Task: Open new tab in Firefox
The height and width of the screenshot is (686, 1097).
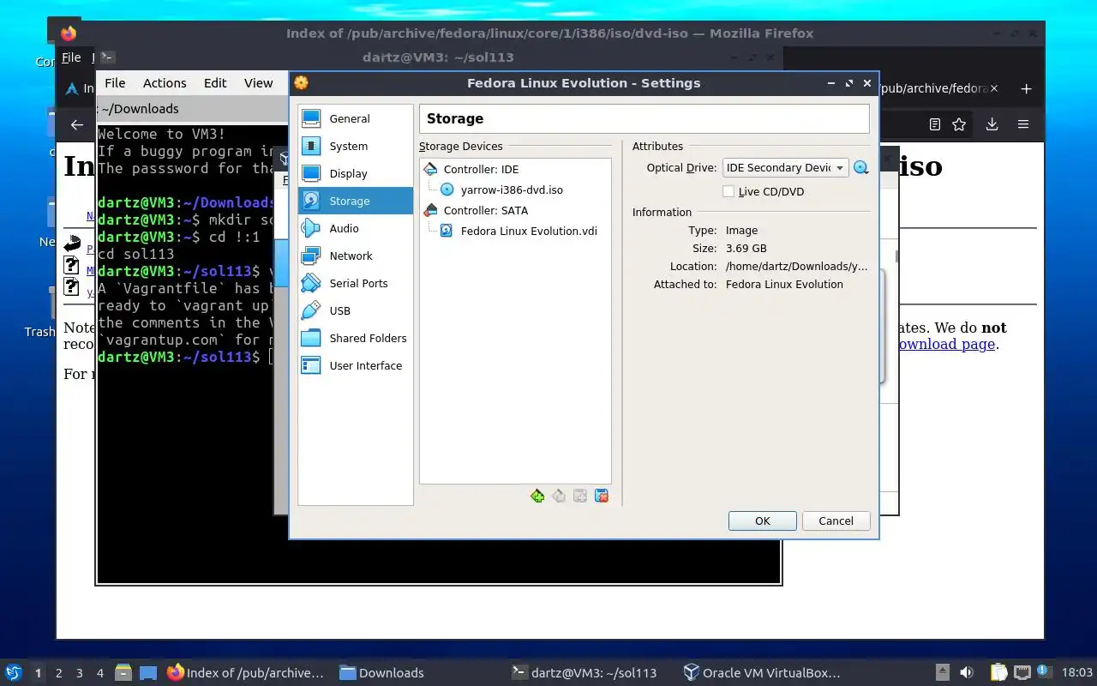Action: 1026,88
